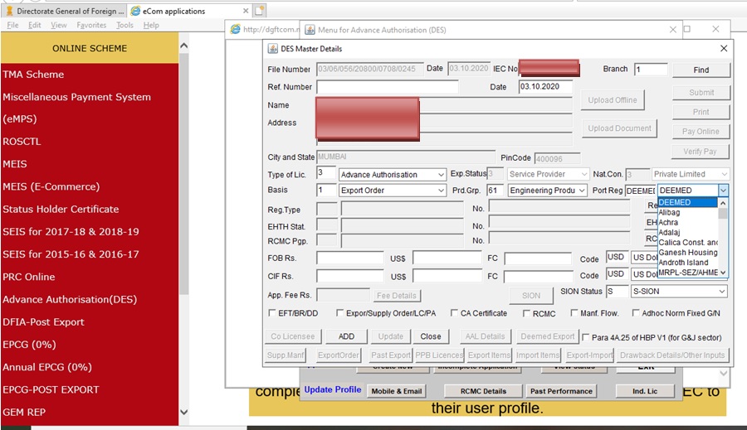Open the Export Order basis dropdown
The image size is (747, 430).
[x=442, y=191]
